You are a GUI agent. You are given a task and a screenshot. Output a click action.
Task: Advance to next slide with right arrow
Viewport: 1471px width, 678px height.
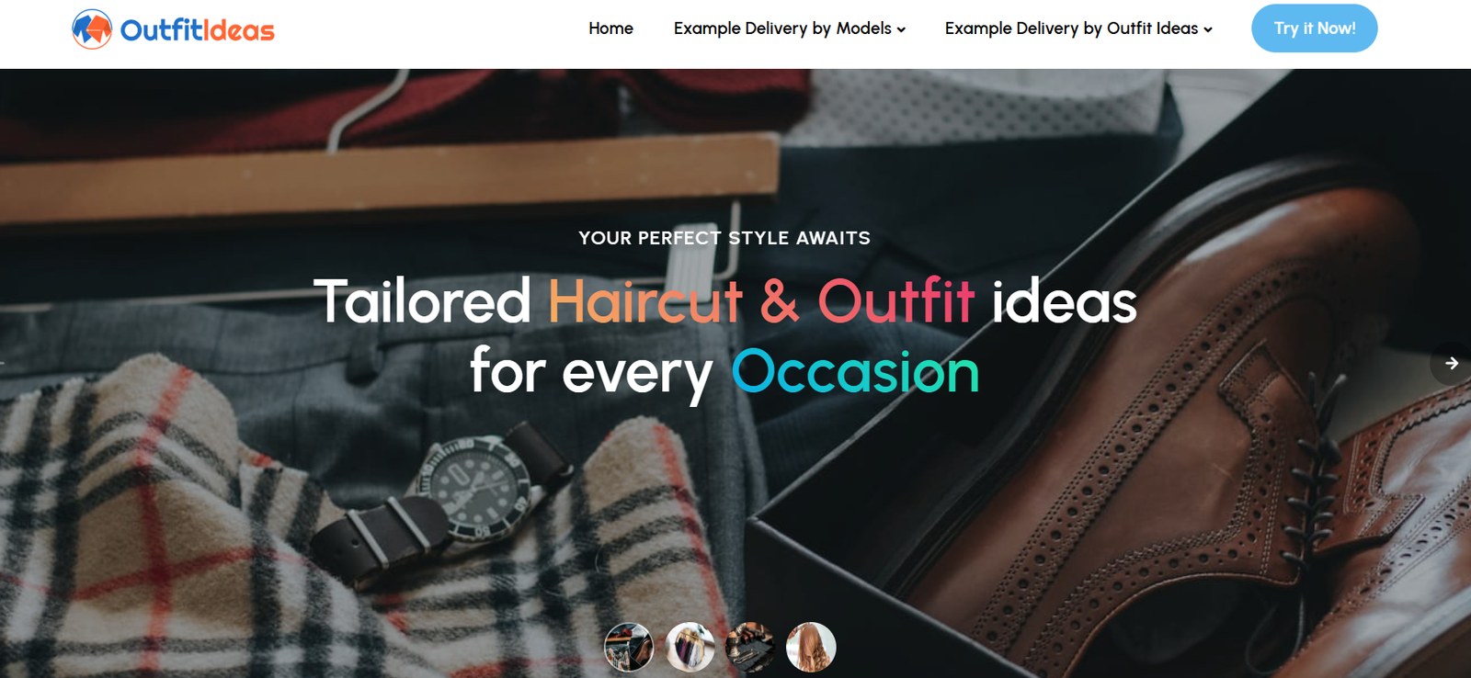point(1452,364)
